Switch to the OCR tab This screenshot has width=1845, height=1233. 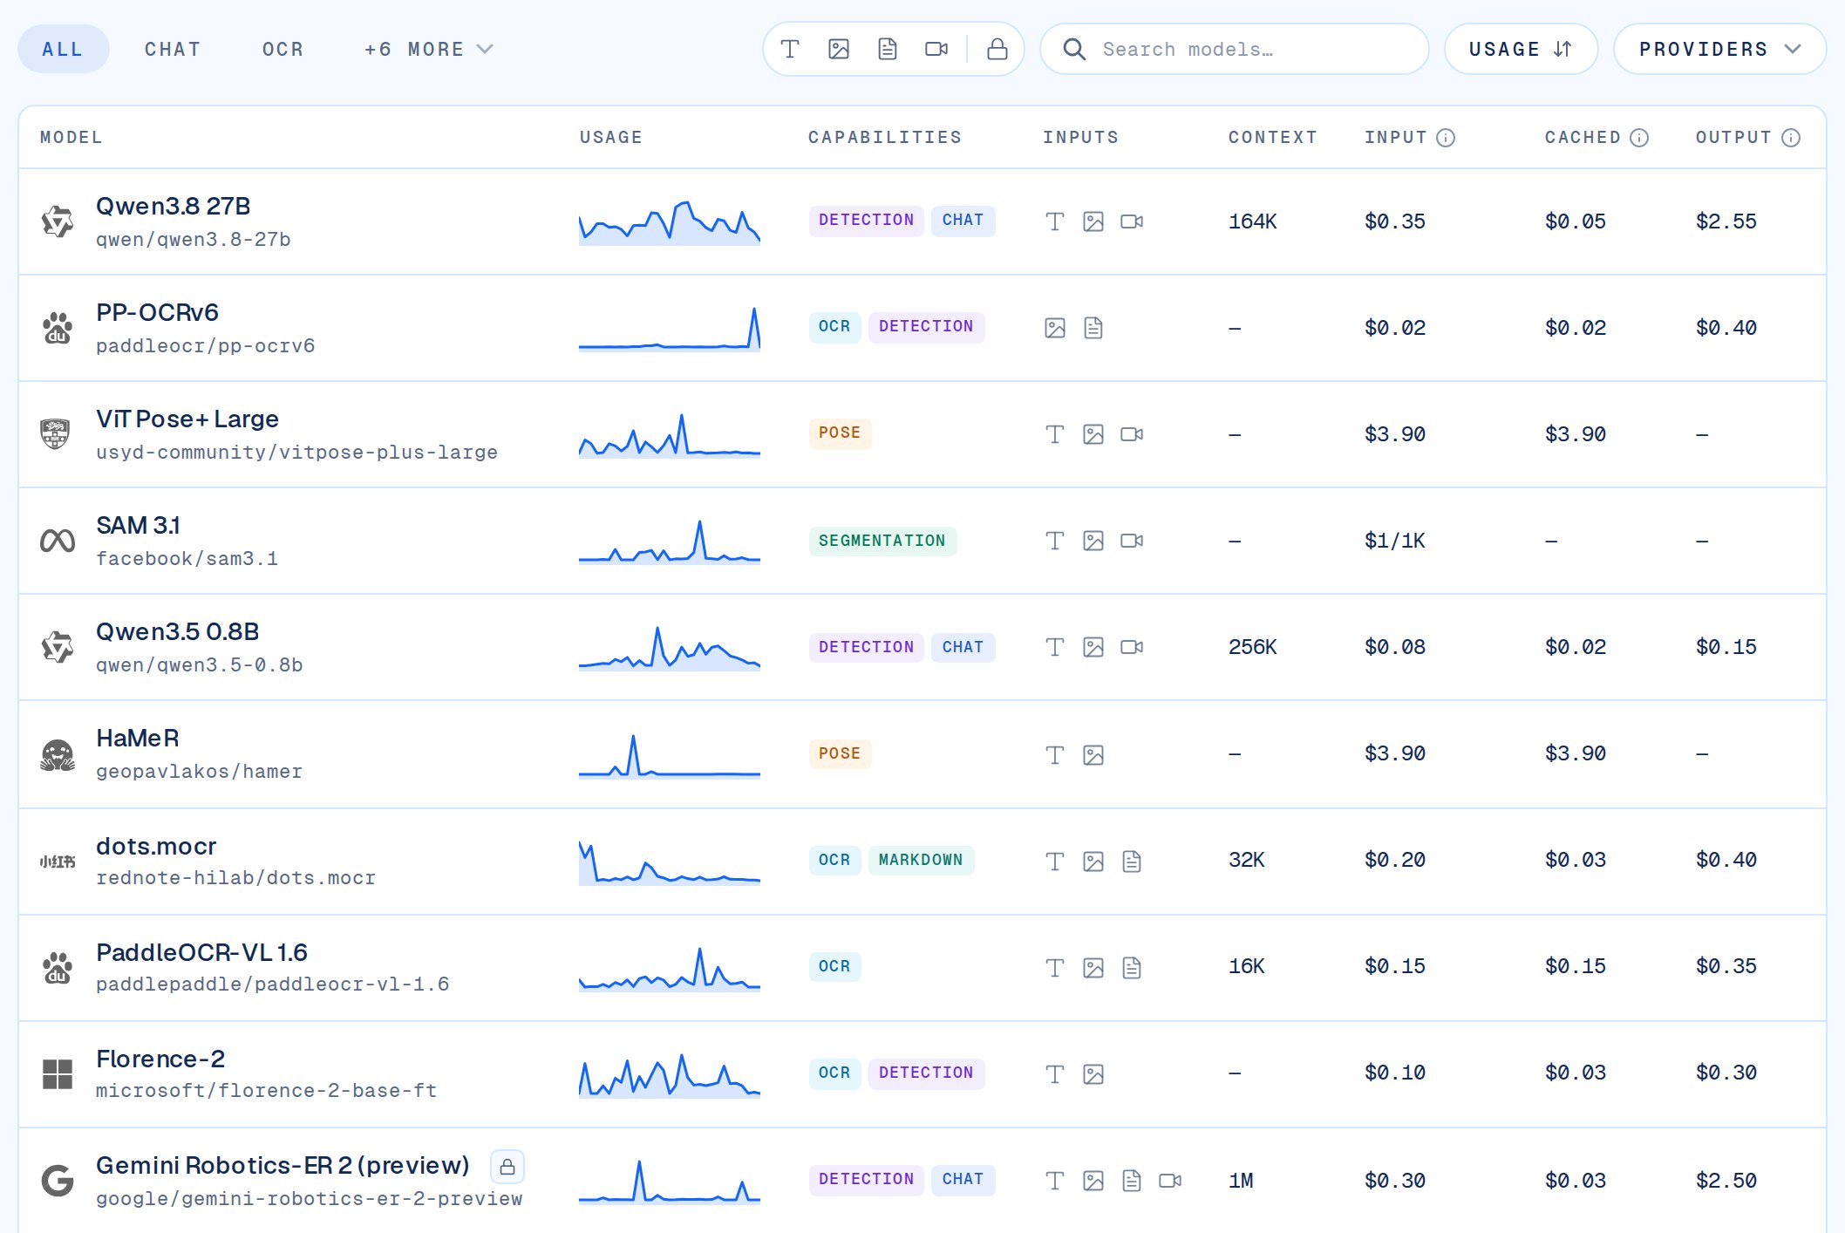[x=283, y=49]
